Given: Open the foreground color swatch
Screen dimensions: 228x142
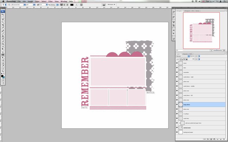Looking at the screenshot, I should click(2, 76).
